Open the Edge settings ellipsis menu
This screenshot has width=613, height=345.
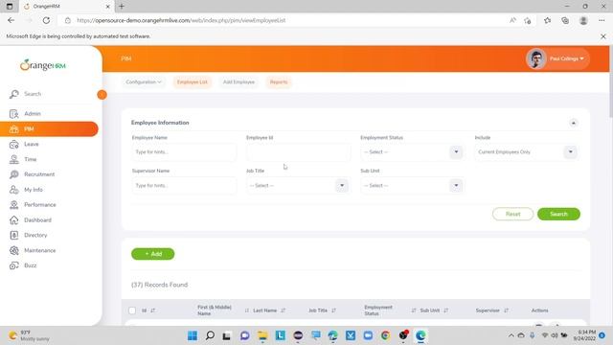tap(602, 20)
